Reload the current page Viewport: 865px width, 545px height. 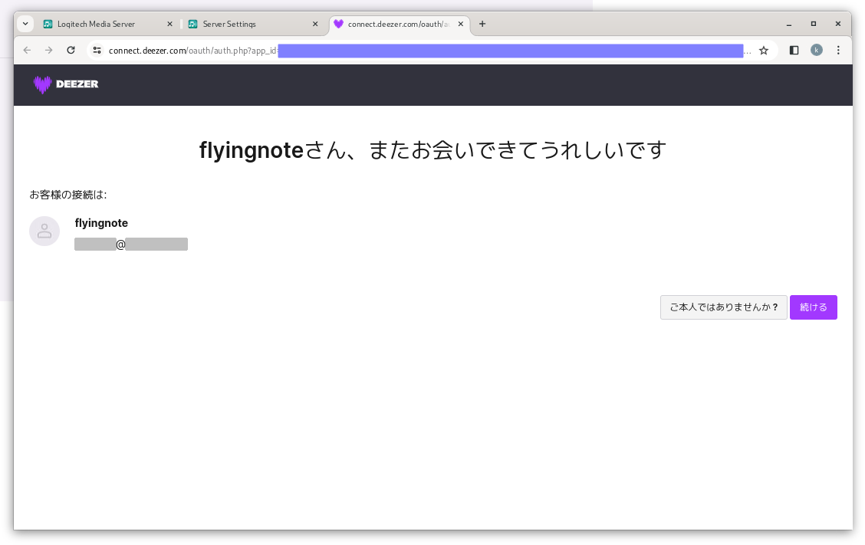point(71,50)
